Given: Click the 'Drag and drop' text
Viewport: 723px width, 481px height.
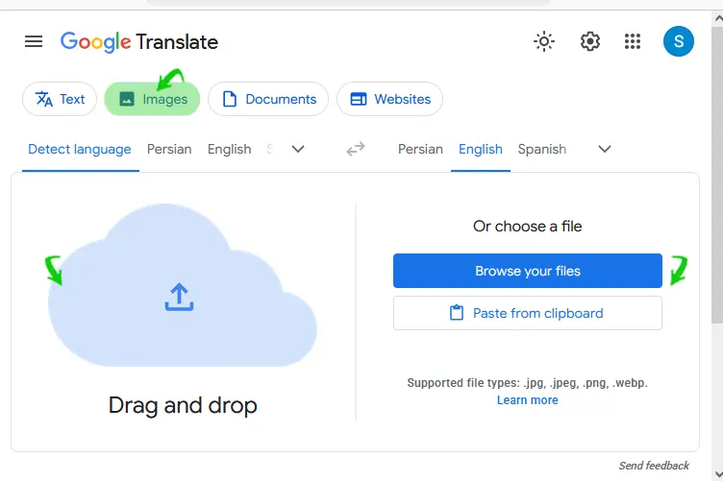Looking at the screenshot, I should [183, 406].
